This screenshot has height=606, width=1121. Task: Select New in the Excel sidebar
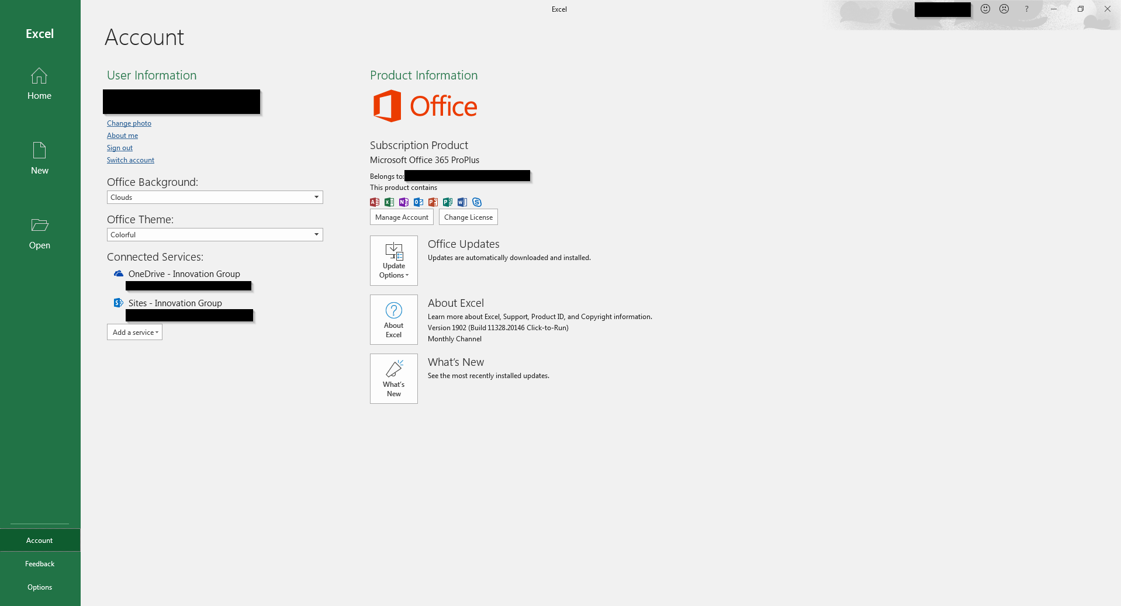39,158
